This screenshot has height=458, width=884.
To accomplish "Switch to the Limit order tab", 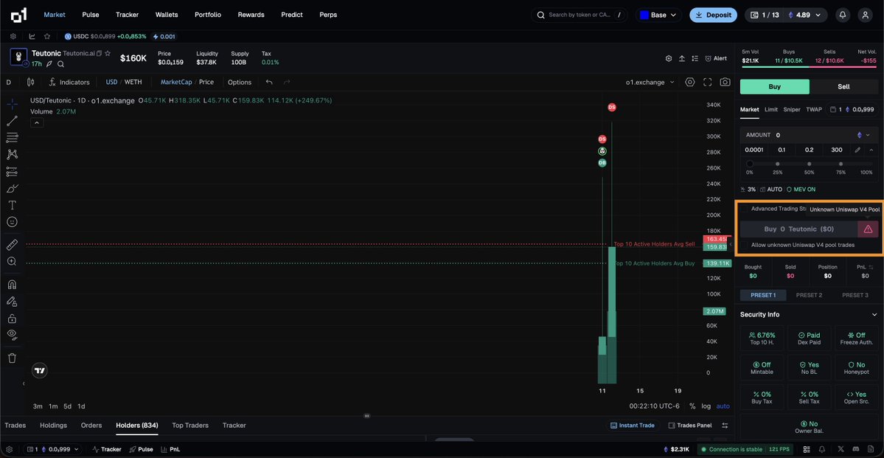I will point(770,109).
